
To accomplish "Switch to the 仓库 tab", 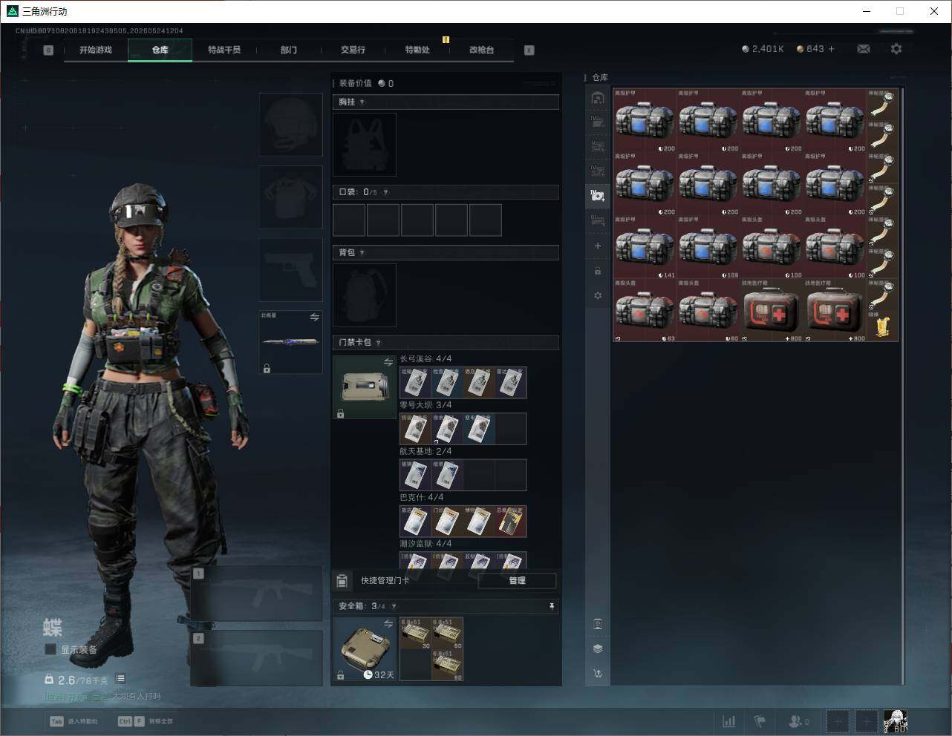I will 160,50.
